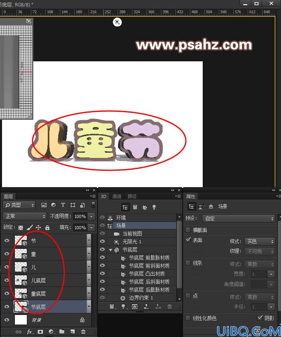Hide the 节 layer
This screenshot has width=281, height=337.
pyautogui.click(x=7, y=240)
